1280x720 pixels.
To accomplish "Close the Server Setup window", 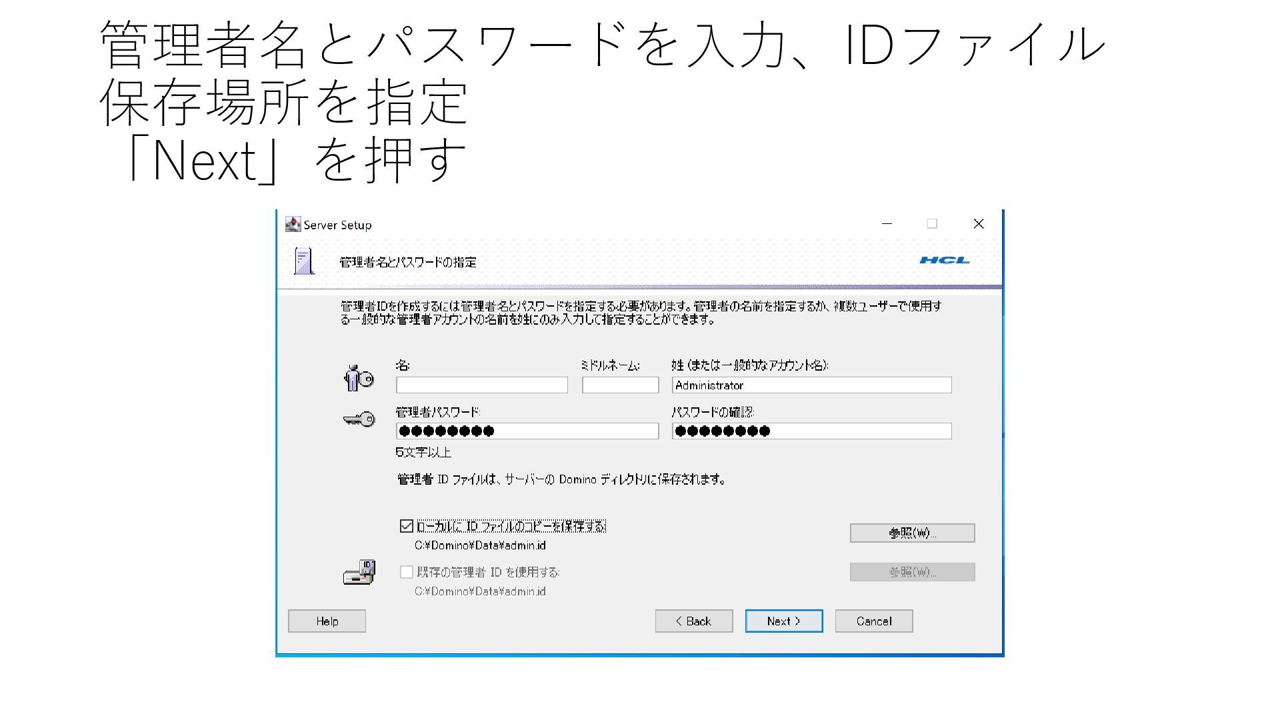I will (x=978, y=224).
